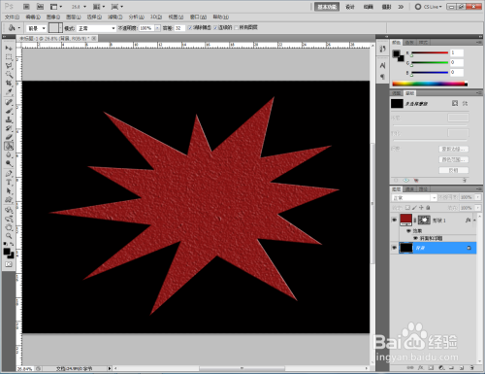Click the 基本功能 workspace button

tap(327, 7)
